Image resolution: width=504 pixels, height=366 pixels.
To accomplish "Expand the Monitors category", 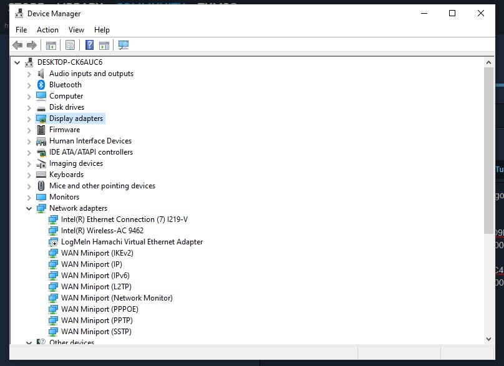I will click(x=29, y=198).
